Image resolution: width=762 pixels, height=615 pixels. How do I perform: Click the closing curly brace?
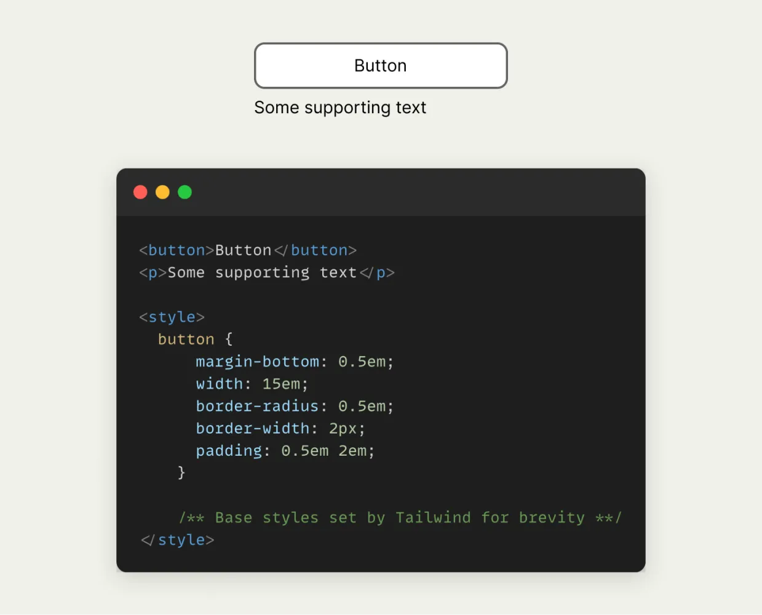[181, 472]
